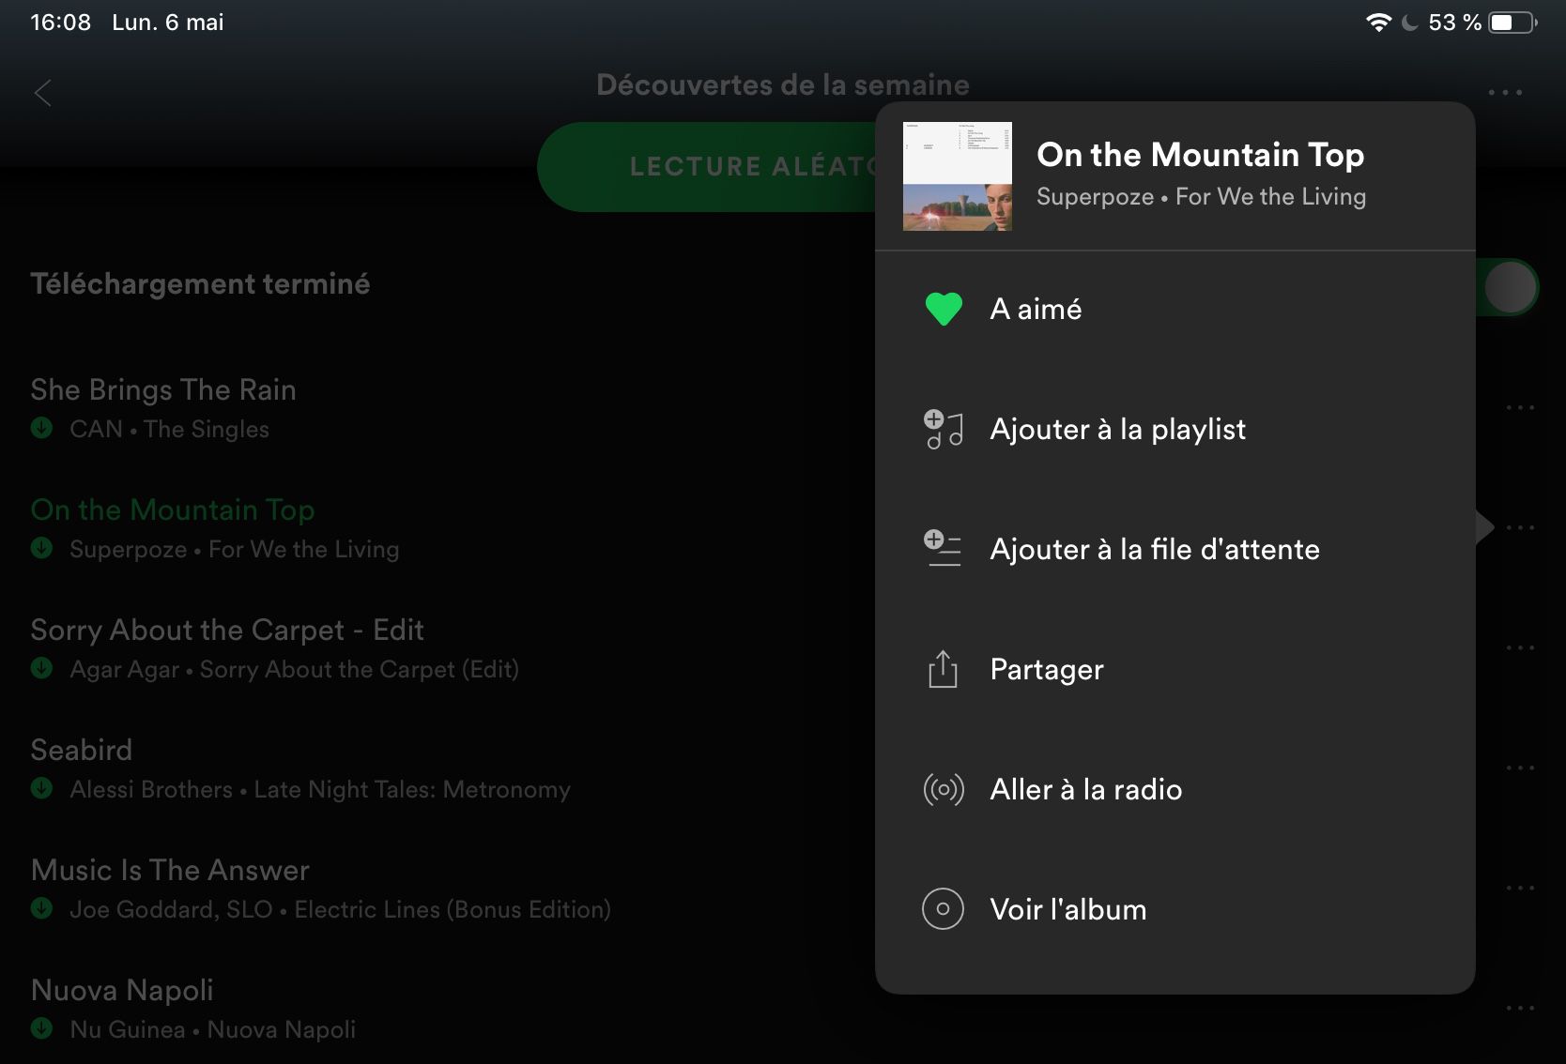This screenshot has height=1064, width=1566.
Task: Open the options menu for Sorry About the Carpet
Action: click(1520, 646)
